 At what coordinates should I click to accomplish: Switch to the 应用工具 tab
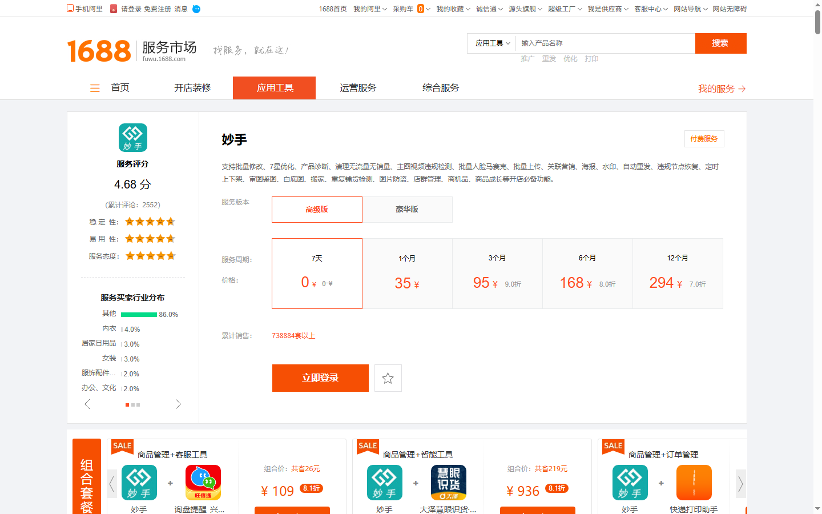275,88
